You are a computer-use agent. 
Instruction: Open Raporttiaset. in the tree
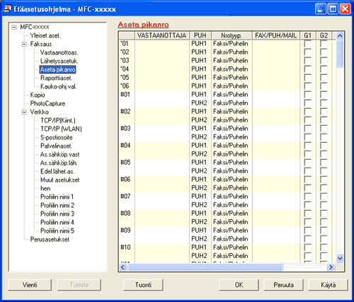click(x=56, y=78)
